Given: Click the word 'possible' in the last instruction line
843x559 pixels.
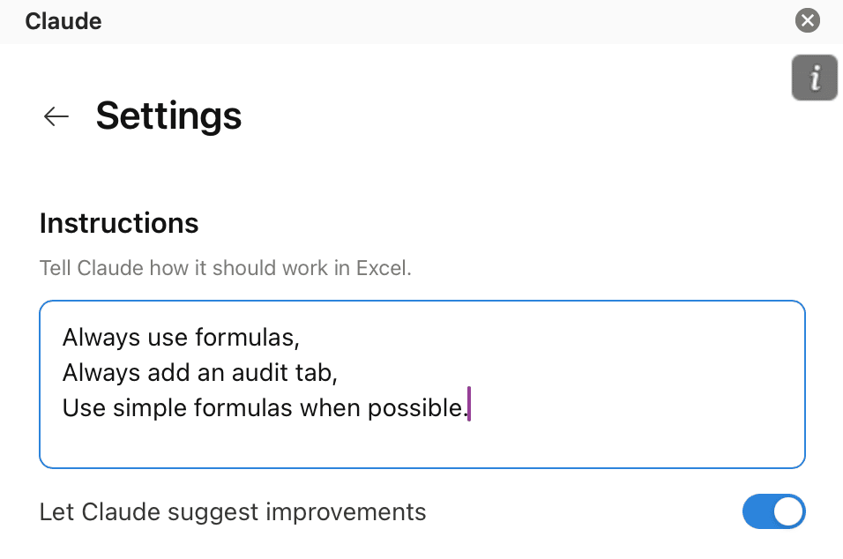Looking at the screenshot, I should coord(414,408).
